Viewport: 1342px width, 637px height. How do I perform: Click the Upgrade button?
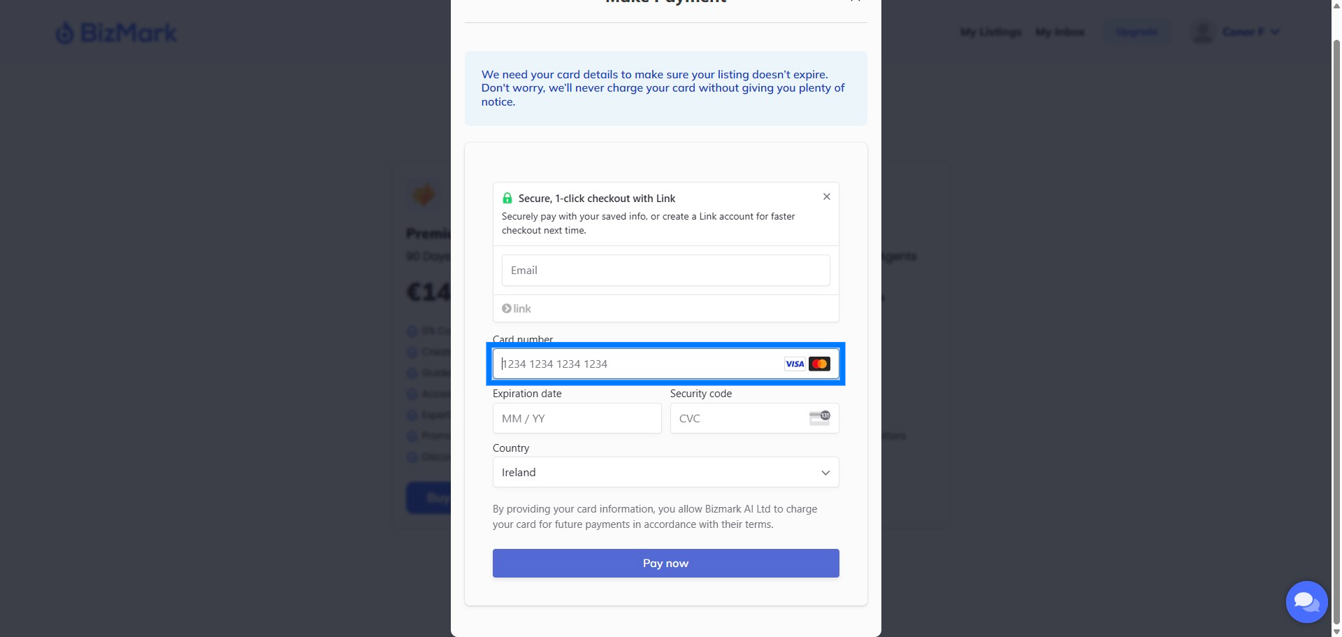click(1137, 32)
